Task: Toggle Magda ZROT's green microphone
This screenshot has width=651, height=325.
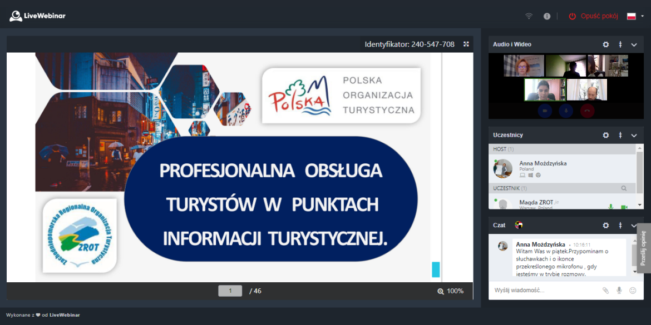Action: point(610,207)
